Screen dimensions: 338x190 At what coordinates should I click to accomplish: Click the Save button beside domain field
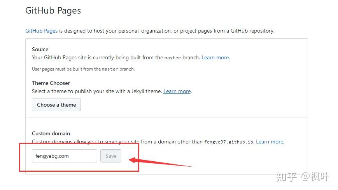point(111,156)
